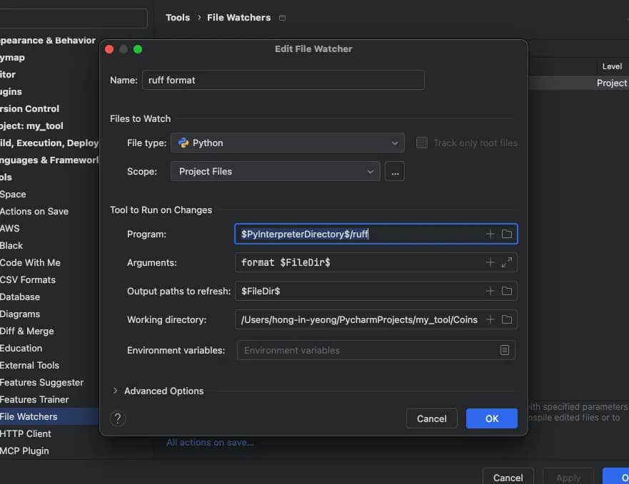Viewport: 629px width, 484px height.
Task: Cancel the Edit File Watcher dialog
Action: click(432, 418)
